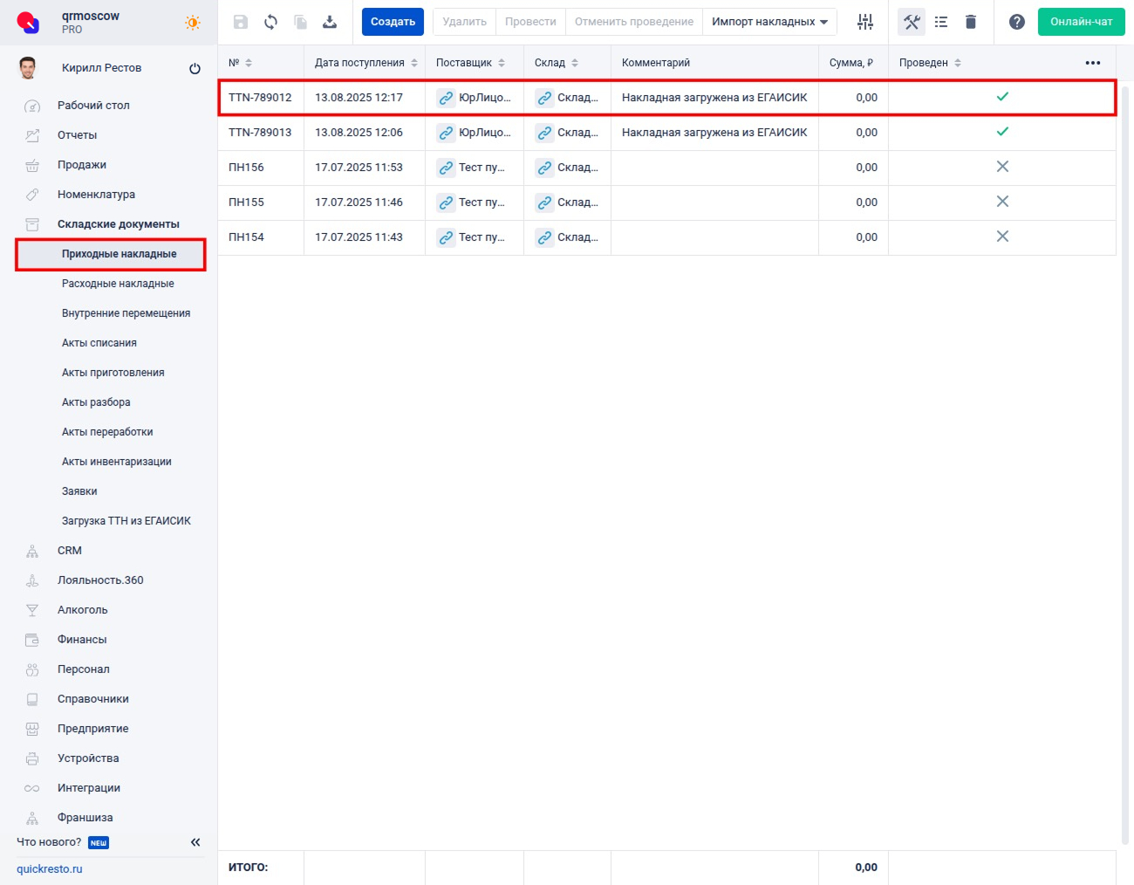
Task: Click the tools wrench icon
Action: pyautogui.click(x=912, y=22)
